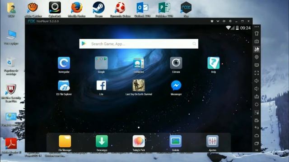The width and height of the screenshot is (289, 162).
Task: Click the Android Home button in sidebar
Action: [x=256, y=135]
